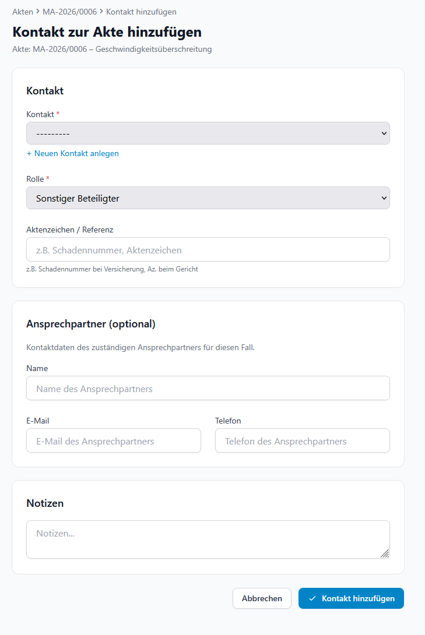
Task: Click the Telefon field label
Action: (228, 421)
